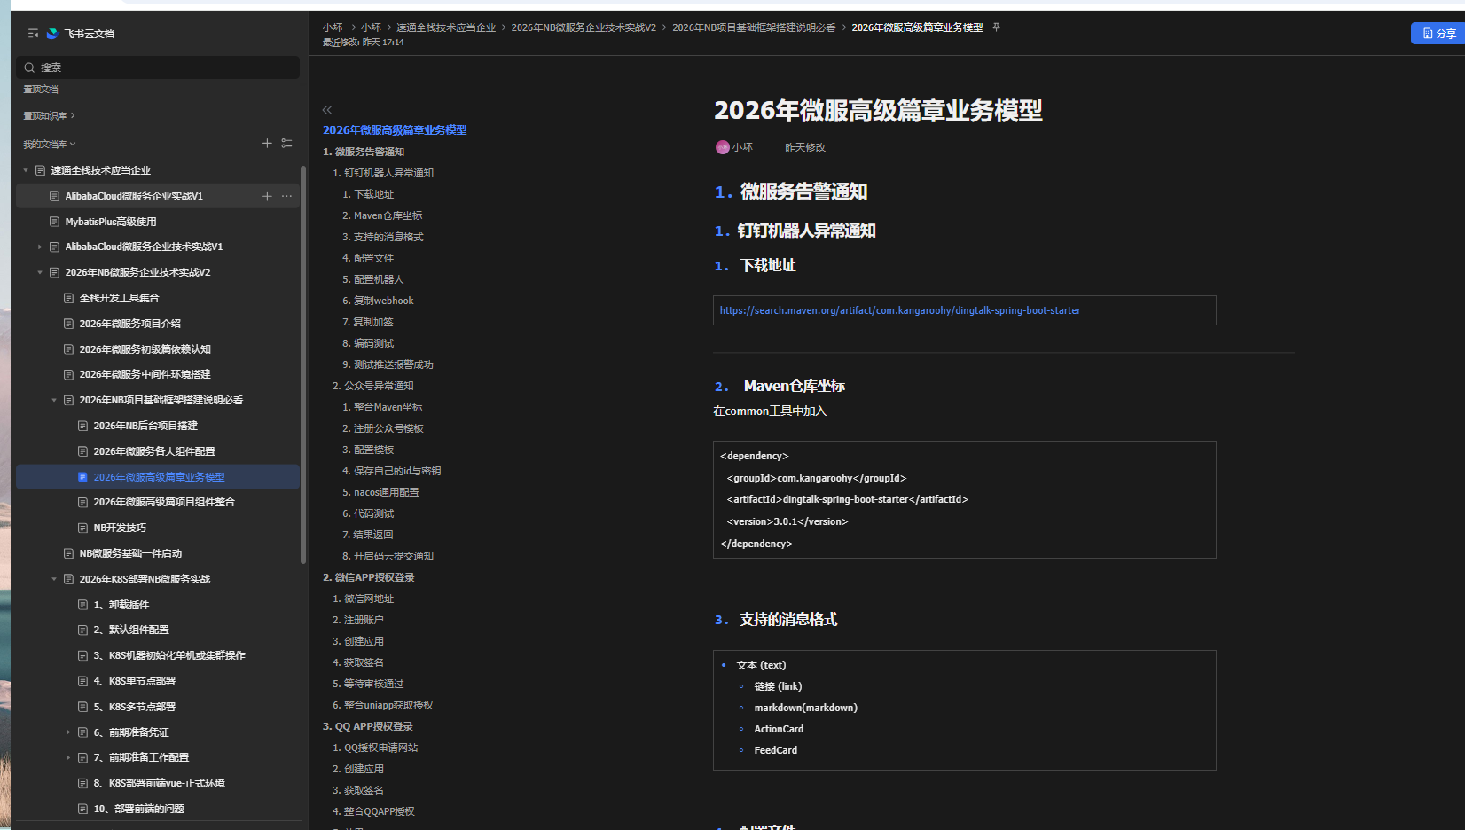Open more options for AlibabaCloud微服务企业实战V1
This screenshot has width=1465, height=830.
286,196
